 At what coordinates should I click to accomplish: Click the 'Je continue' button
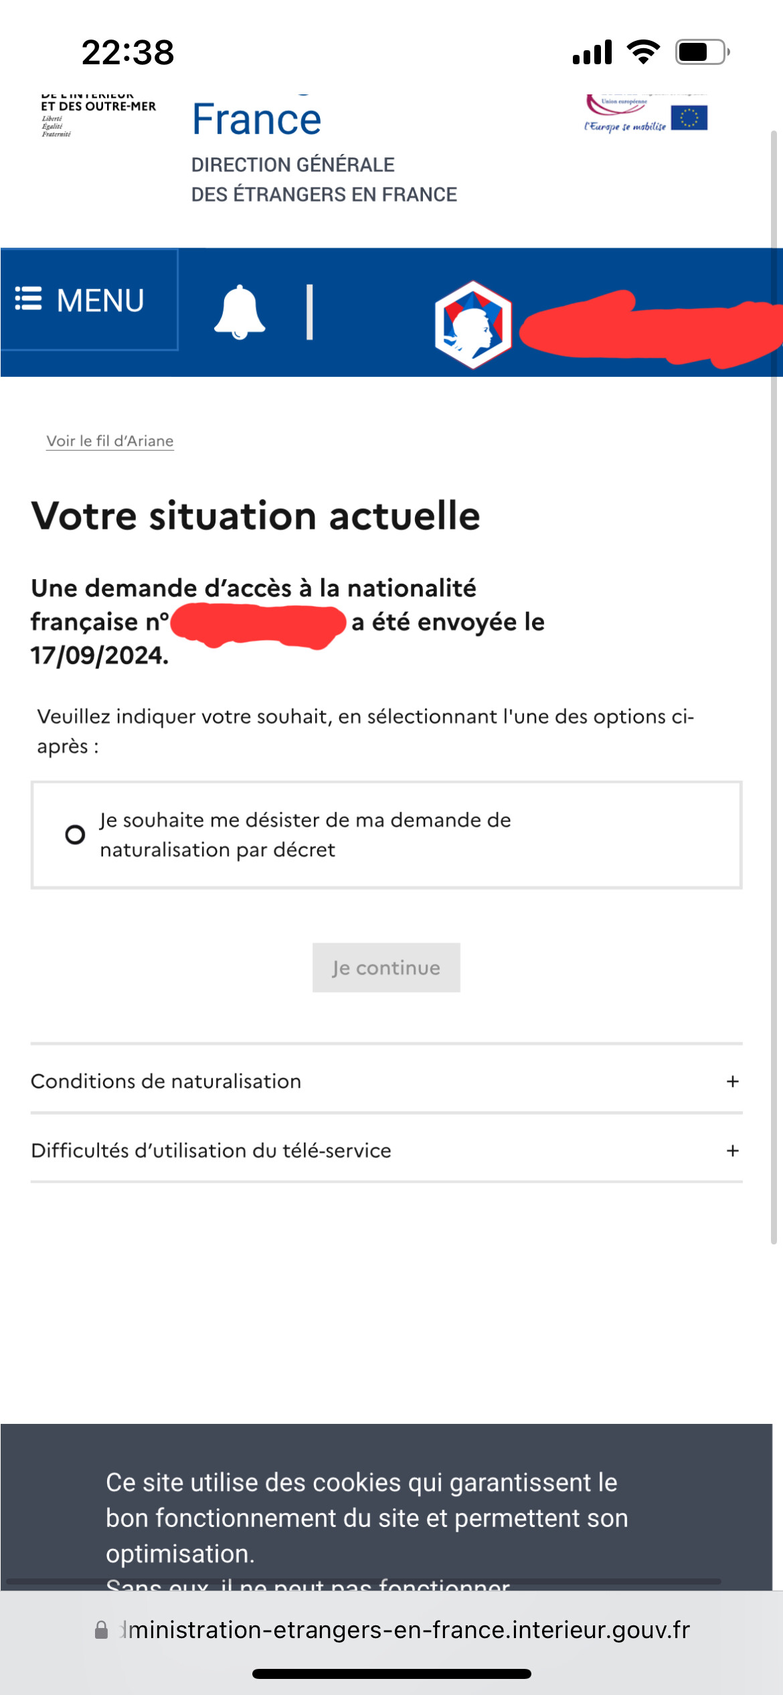386,968
